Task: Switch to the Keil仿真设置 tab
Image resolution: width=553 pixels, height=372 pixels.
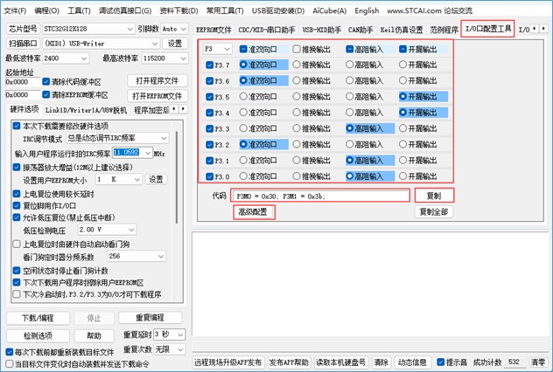Action: (x=402, y=30)
